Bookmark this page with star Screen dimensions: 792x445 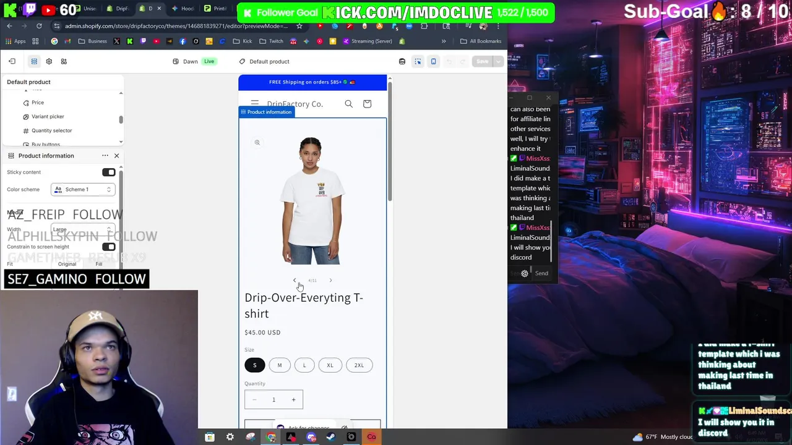coord(299,26)
